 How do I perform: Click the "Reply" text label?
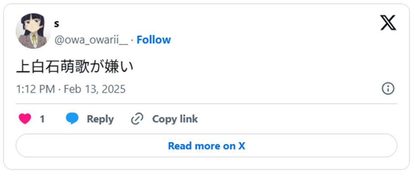100,119
